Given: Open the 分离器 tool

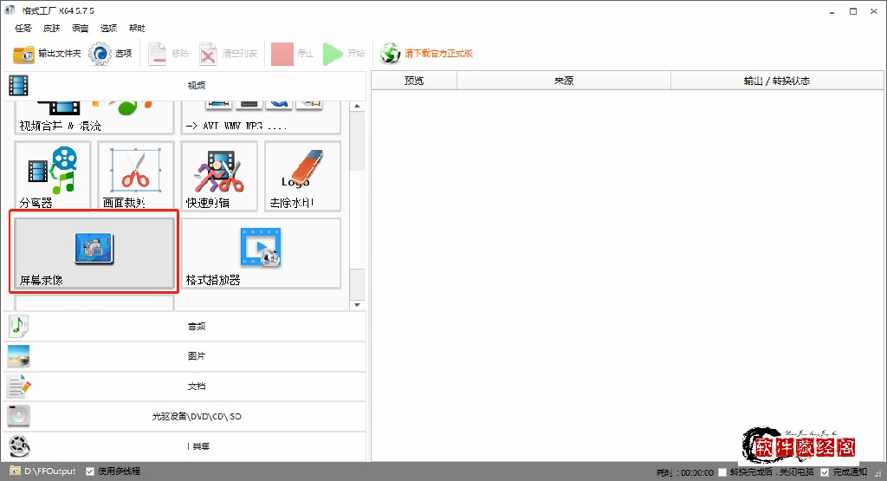Looking at the screenshot, I should (x=53, y=176).
